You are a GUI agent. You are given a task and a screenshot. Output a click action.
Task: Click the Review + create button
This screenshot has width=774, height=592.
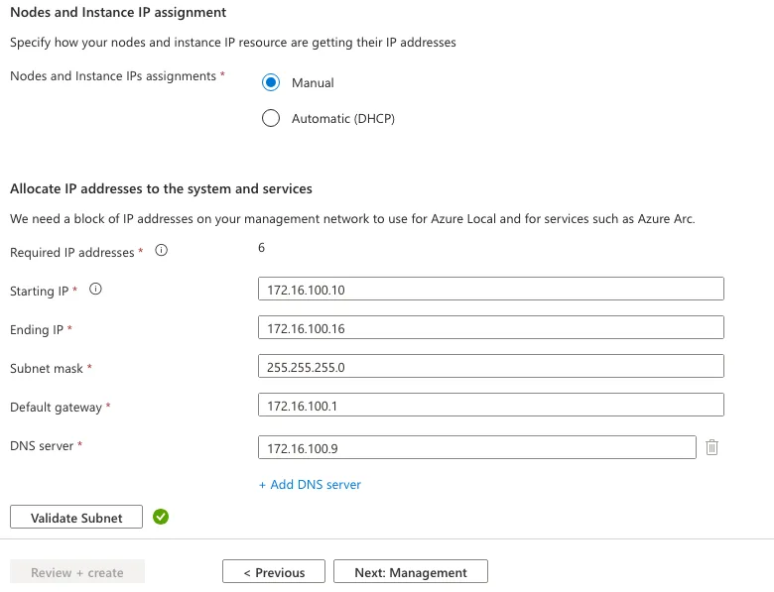[x=77, y=572]
